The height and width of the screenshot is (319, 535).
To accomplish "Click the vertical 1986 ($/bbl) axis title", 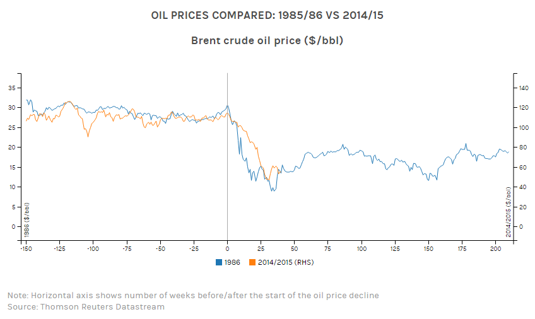I will pos(26,221).
